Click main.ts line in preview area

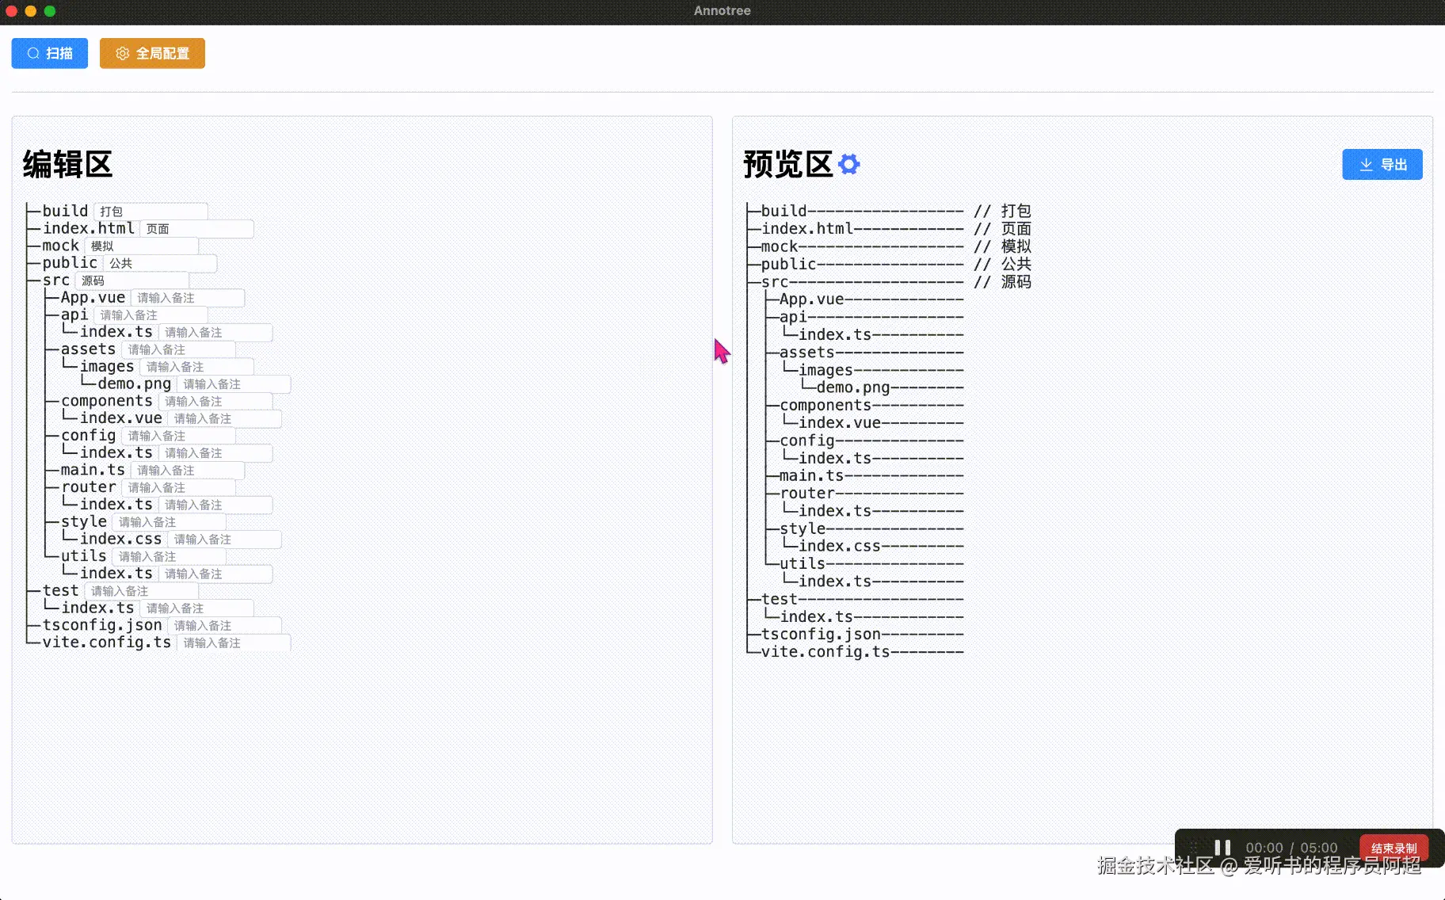pyautogui.click(x=865, y=475)
